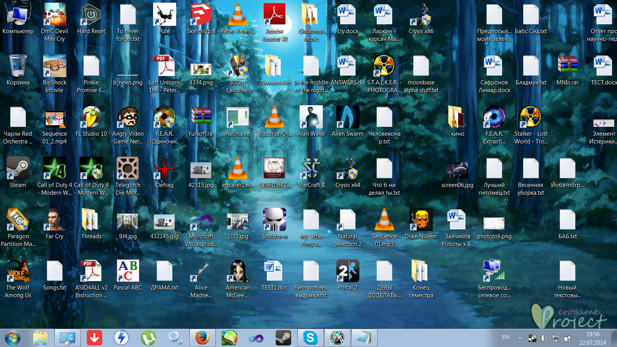617x347 pixels.
Task: Select the moonbase alpha stuff.txt file
Action: [421, 74]
